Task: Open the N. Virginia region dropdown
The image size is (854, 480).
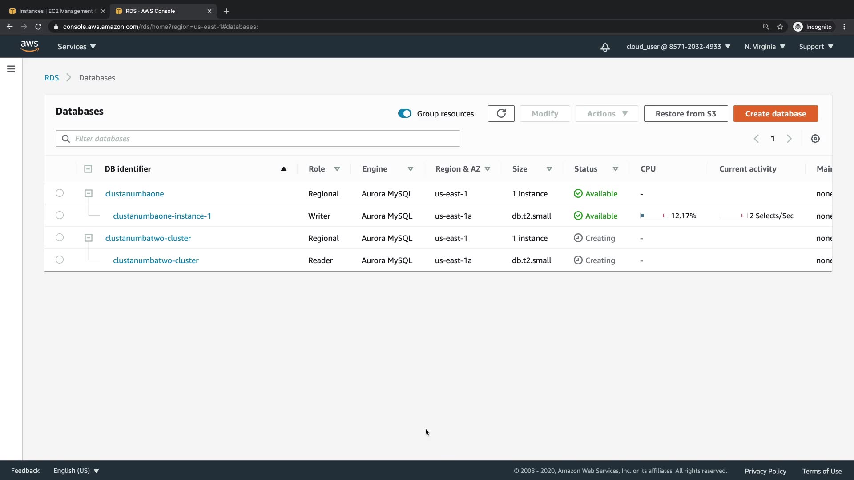Action: tap(765, 47)
